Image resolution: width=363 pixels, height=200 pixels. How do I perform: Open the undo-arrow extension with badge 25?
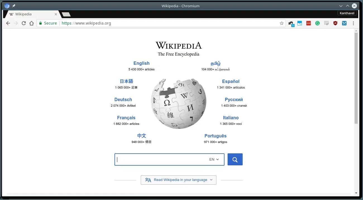click(x=291, y=23)
